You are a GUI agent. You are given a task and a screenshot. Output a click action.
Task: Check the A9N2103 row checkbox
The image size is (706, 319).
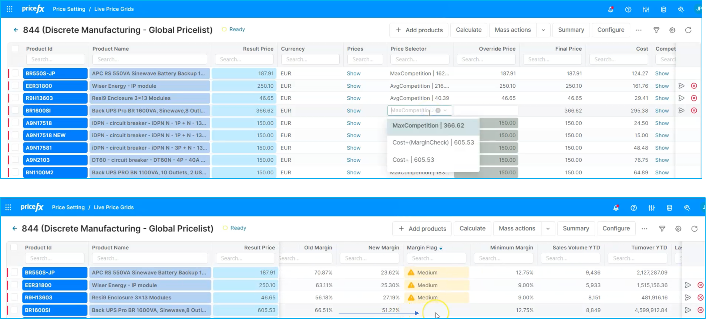pyautogui.click(x=15, y=160)
